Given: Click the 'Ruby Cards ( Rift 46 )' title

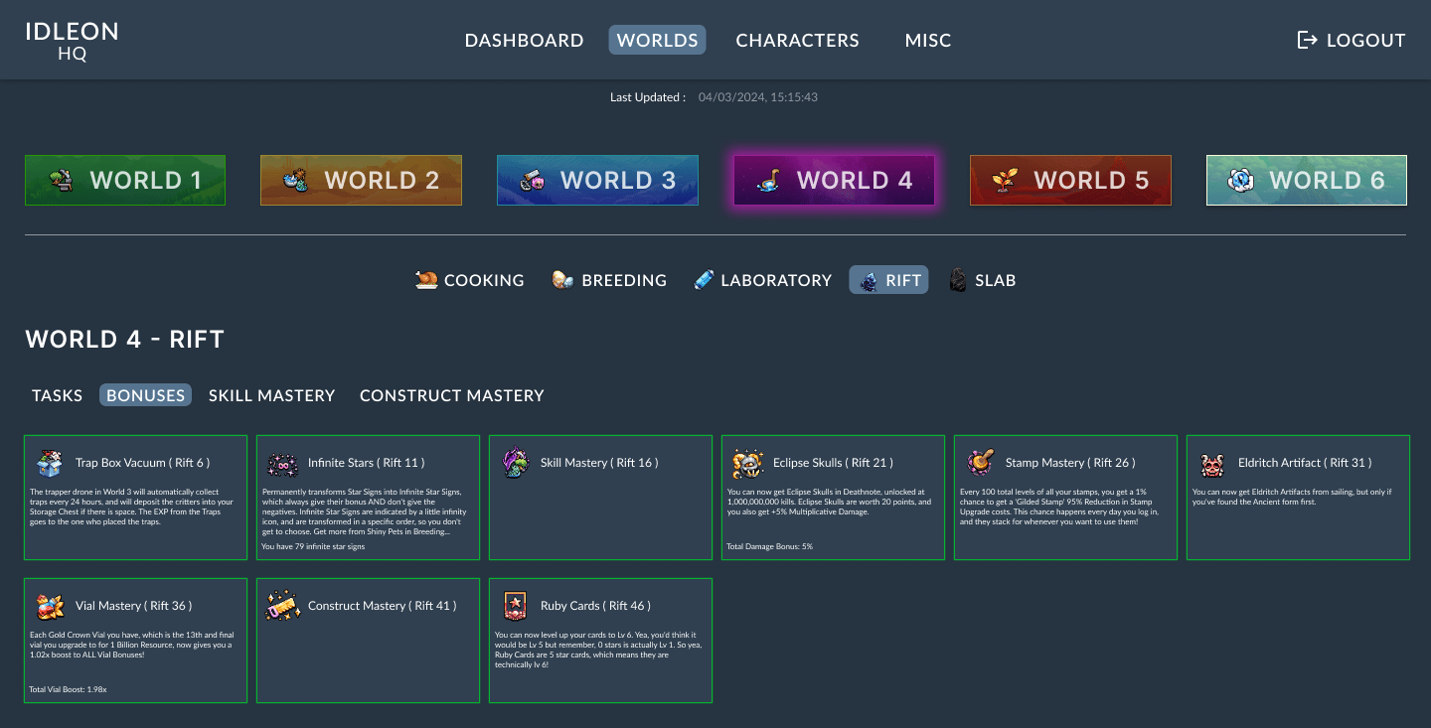Looking at the screenshot, I should click(x=596, y=606).
